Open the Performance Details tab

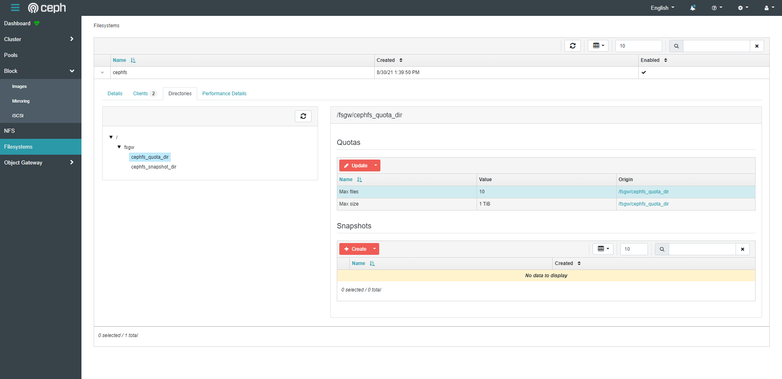point(224,93)
